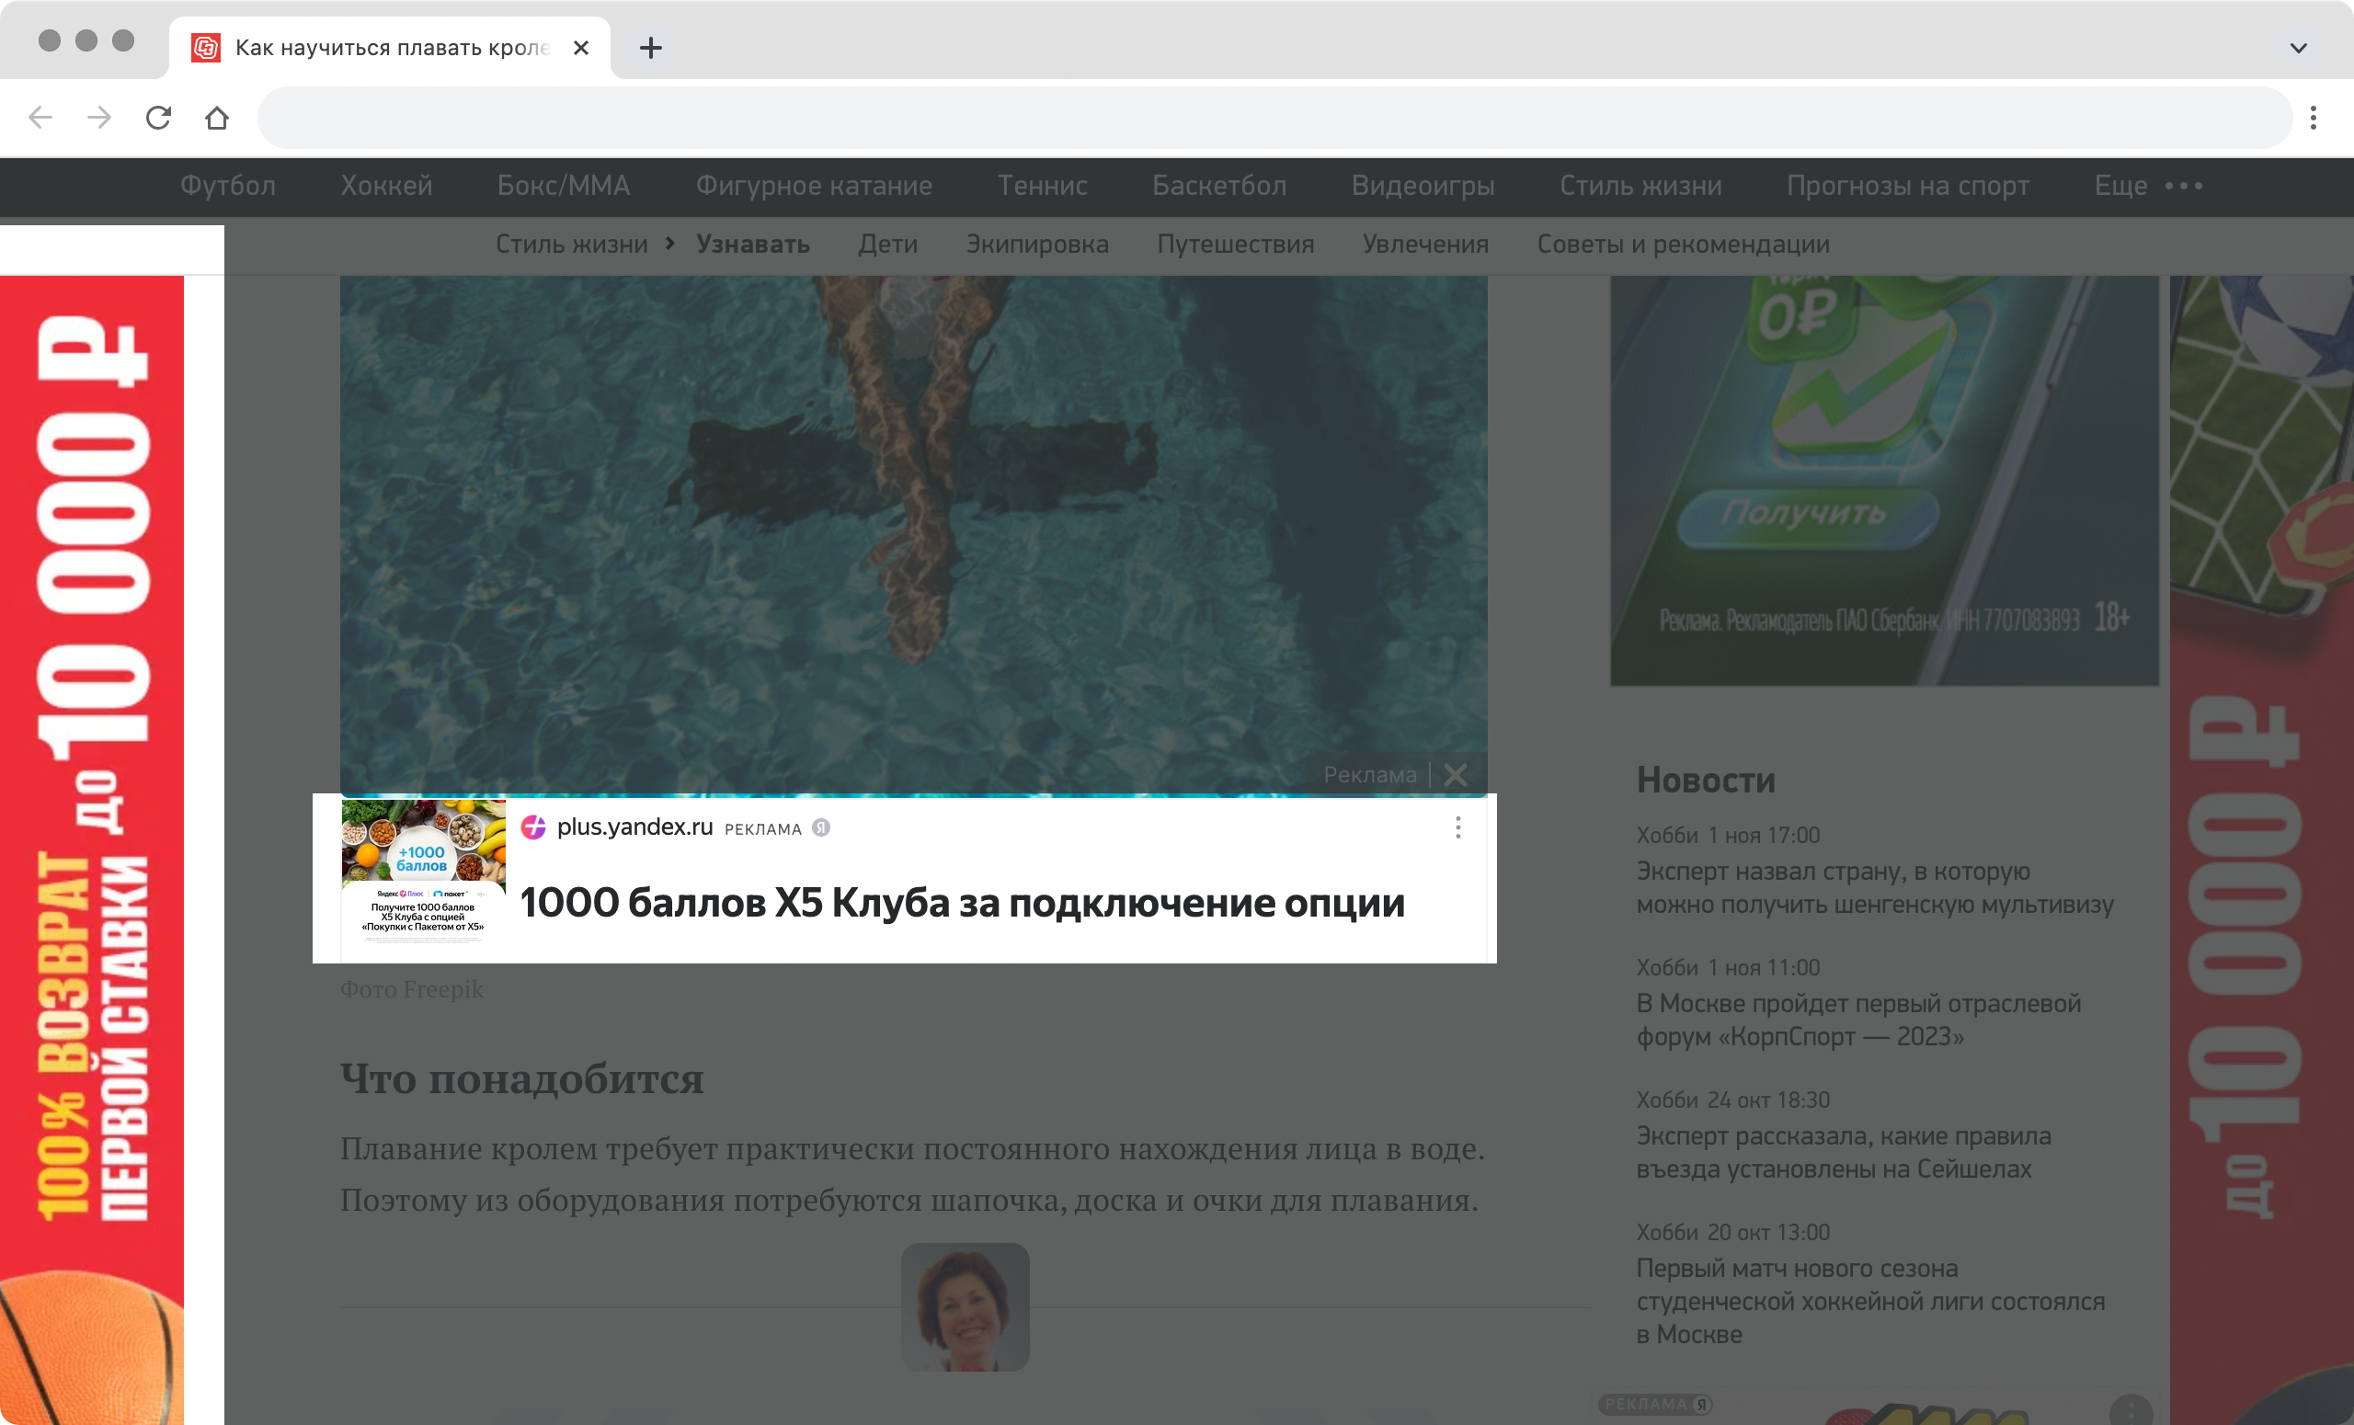Open the Бокс/ММА section
This screenshot has width=2354, height=1425.
tap(564, 186)
